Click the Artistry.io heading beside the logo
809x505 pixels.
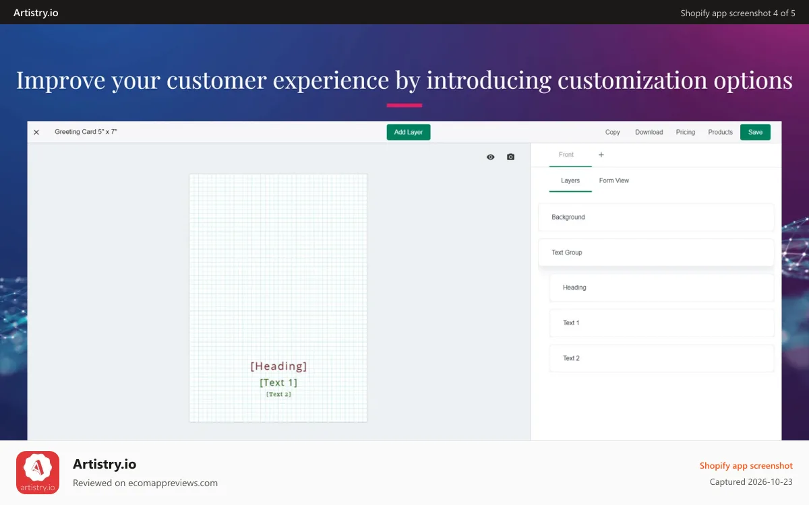pyautogui.click(x=104, y=464)
